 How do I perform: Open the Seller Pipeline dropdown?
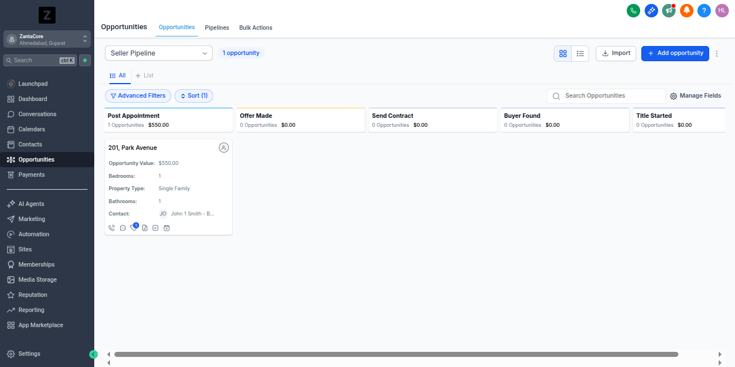click(x=158, y=53)
